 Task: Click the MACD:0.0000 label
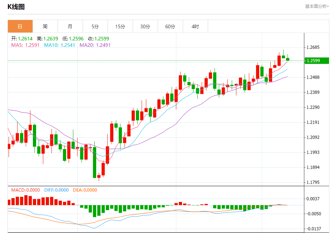tap(25, 190)
